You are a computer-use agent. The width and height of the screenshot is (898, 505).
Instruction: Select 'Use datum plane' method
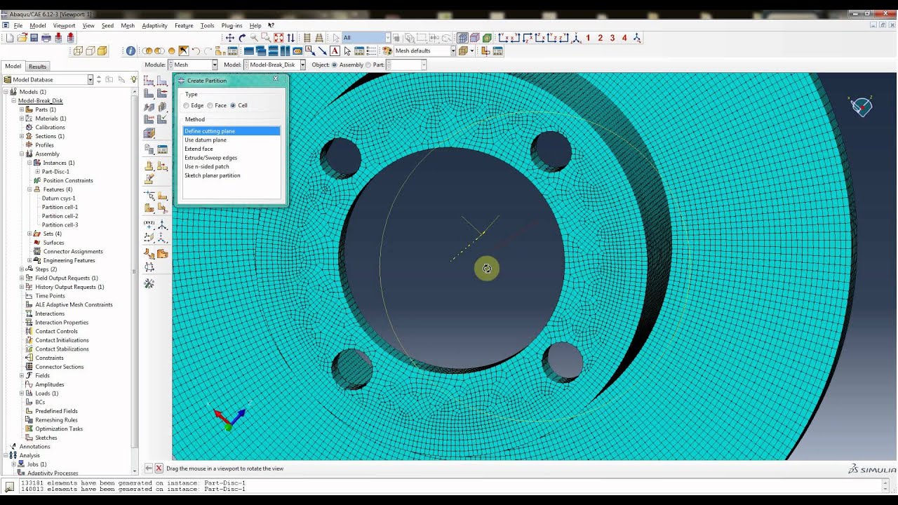tap(206, 140)
